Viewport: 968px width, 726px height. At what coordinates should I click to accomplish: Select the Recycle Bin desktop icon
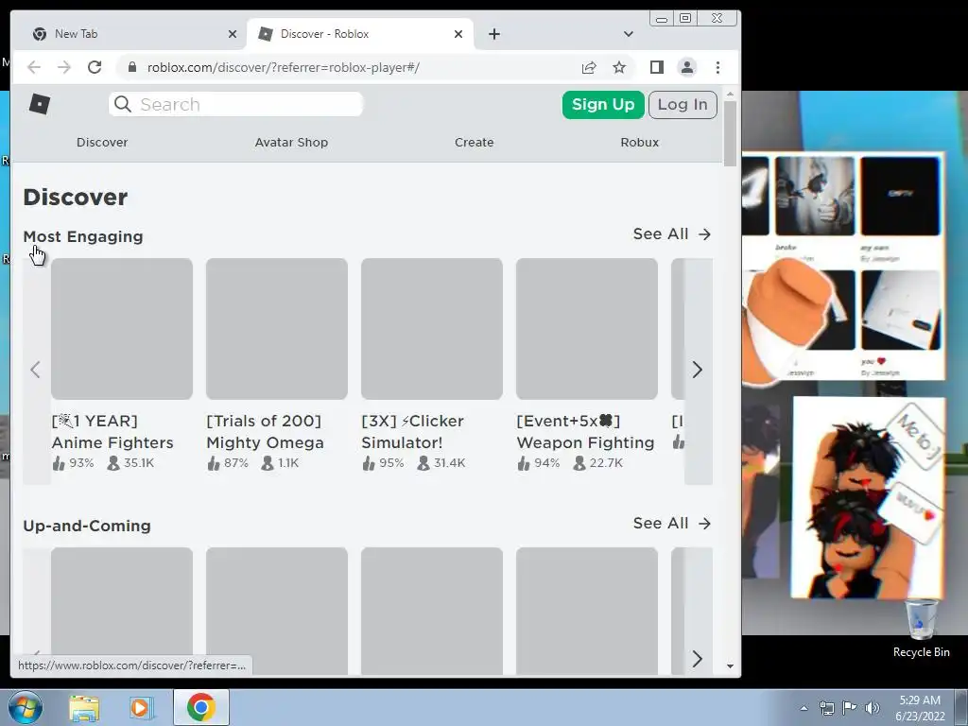(921, 629)
